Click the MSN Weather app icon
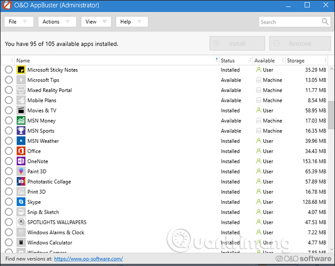 tap(21, 141)
